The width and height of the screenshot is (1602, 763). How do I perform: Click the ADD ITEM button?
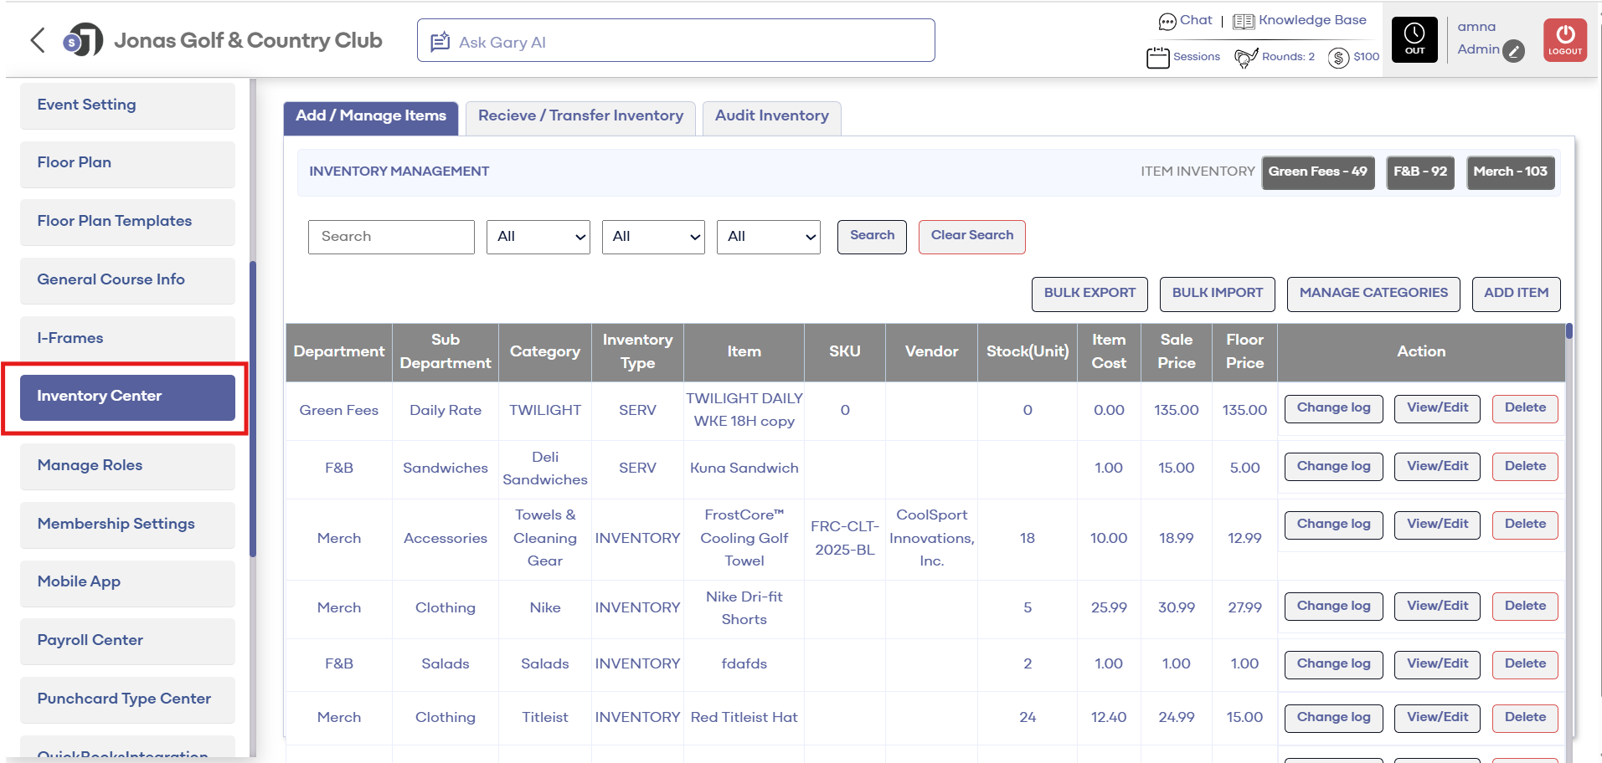[1516, 294]
